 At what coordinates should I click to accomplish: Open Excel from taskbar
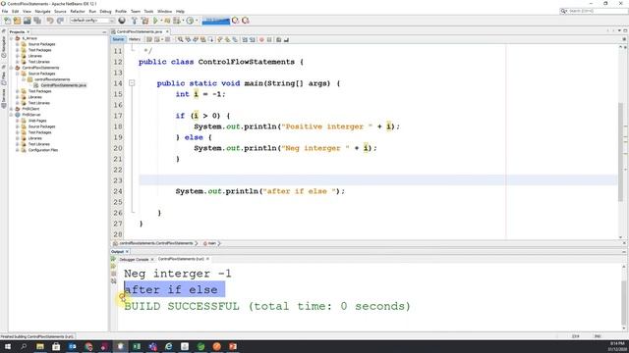[137, 346]
